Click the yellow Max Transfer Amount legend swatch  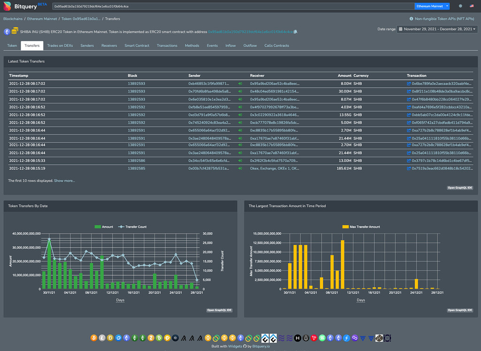(x=346, y=227)
